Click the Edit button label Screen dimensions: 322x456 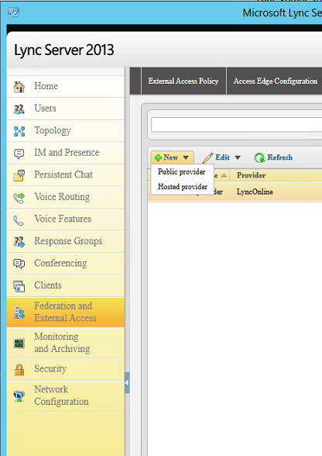[x=222, y=157]
